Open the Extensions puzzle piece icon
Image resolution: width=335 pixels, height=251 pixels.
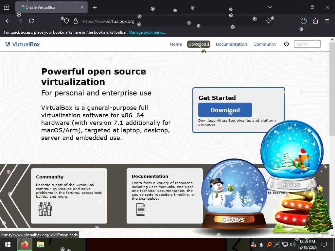pos(316,21)
